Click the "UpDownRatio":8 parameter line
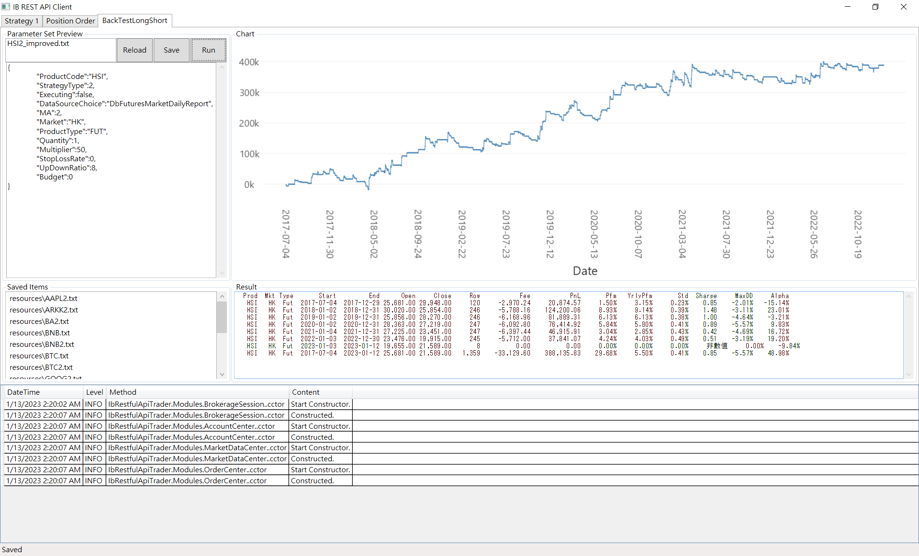 pyautogui.click(x=67, y=168)
